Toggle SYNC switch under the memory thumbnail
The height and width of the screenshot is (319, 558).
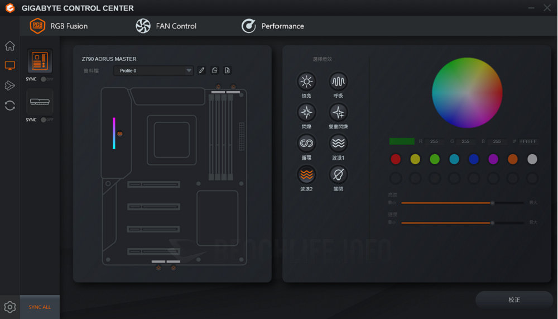pos(44,120)
